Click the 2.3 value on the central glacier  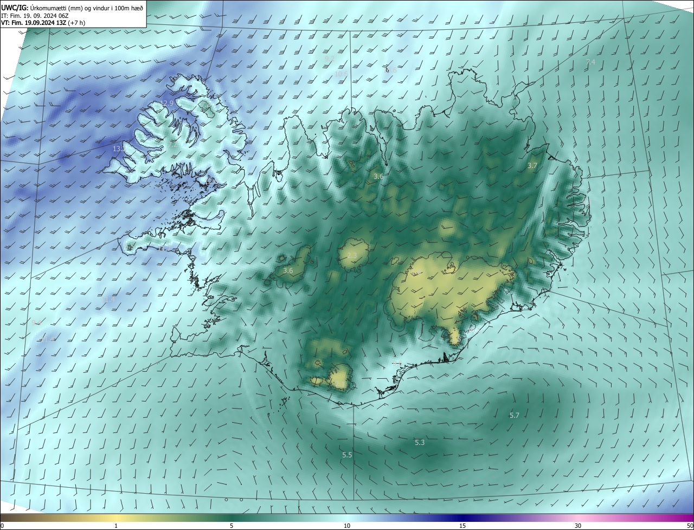[x=352, y=256]
